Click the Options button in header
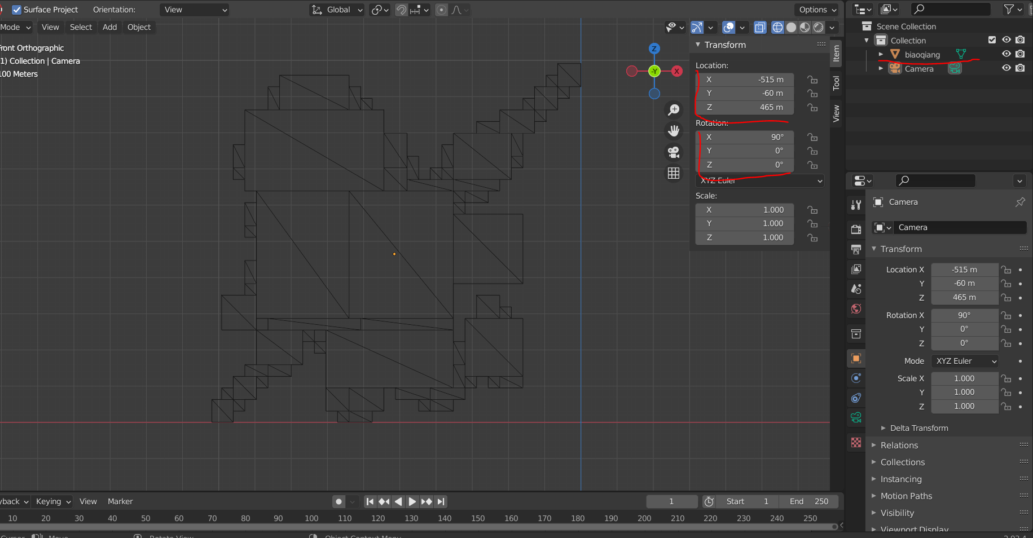Viewport: 1033px width, 538px height. click(817, 10)
